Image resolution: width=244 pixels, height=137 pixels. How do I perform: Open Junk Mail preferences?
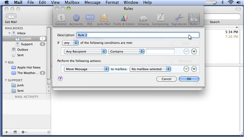tap(103, 20)
